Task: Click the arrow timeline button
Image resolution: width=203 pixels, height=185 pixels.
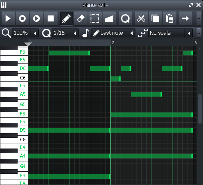Action: (x=185, y=18)
